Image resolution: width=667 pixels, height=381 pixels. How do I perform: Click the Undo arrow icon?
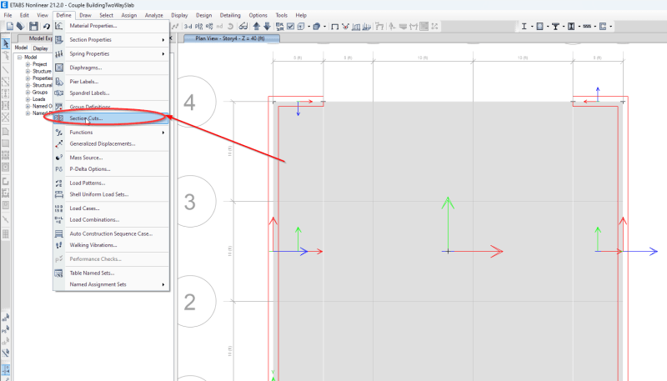[x=47, y=27]
